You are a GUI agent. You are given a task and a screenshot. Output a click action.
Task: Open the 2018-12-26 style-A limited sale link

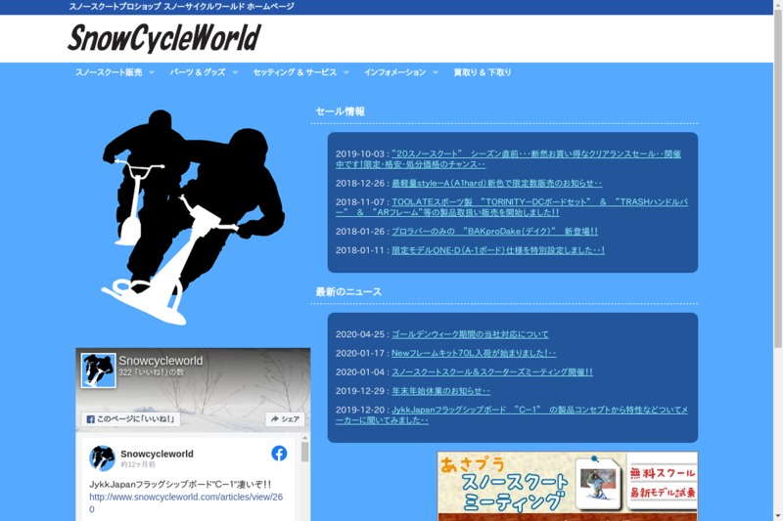pyautogui.click(x=497, y=183)
